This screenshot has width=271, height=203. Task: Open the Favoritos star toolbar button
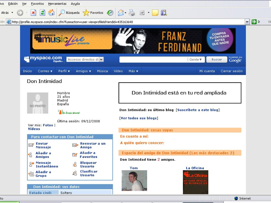point(93,13)
